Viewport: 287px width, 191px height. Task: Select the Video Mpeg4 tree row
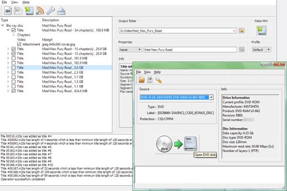(x=56, y=40)
